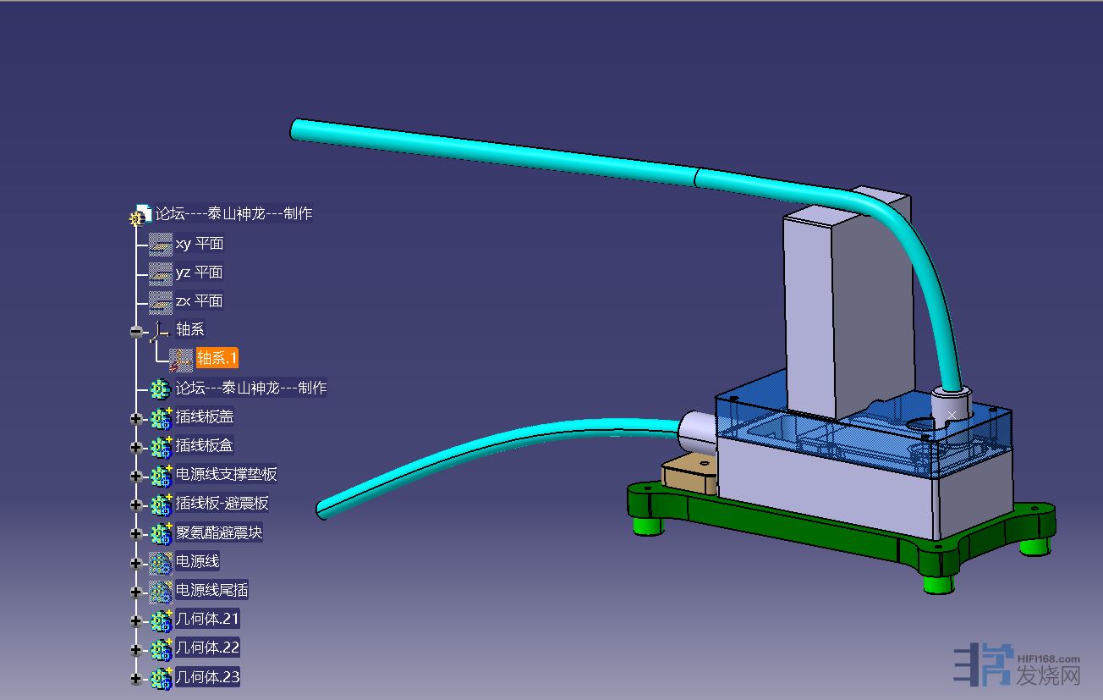Select the 几何体.23 tree label
The width and height of the screenshot is (1103, 700).
[207, 677]
